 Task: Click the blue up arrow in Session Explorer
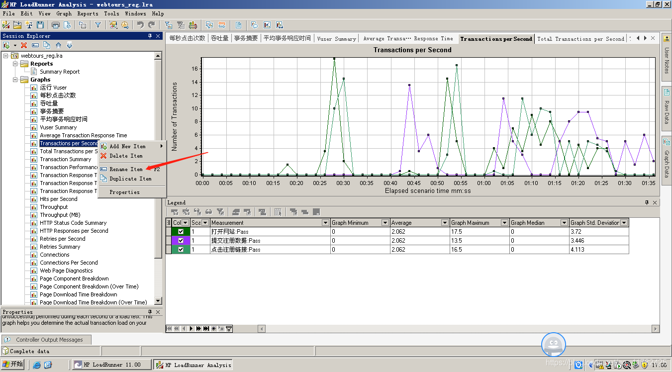58,45
